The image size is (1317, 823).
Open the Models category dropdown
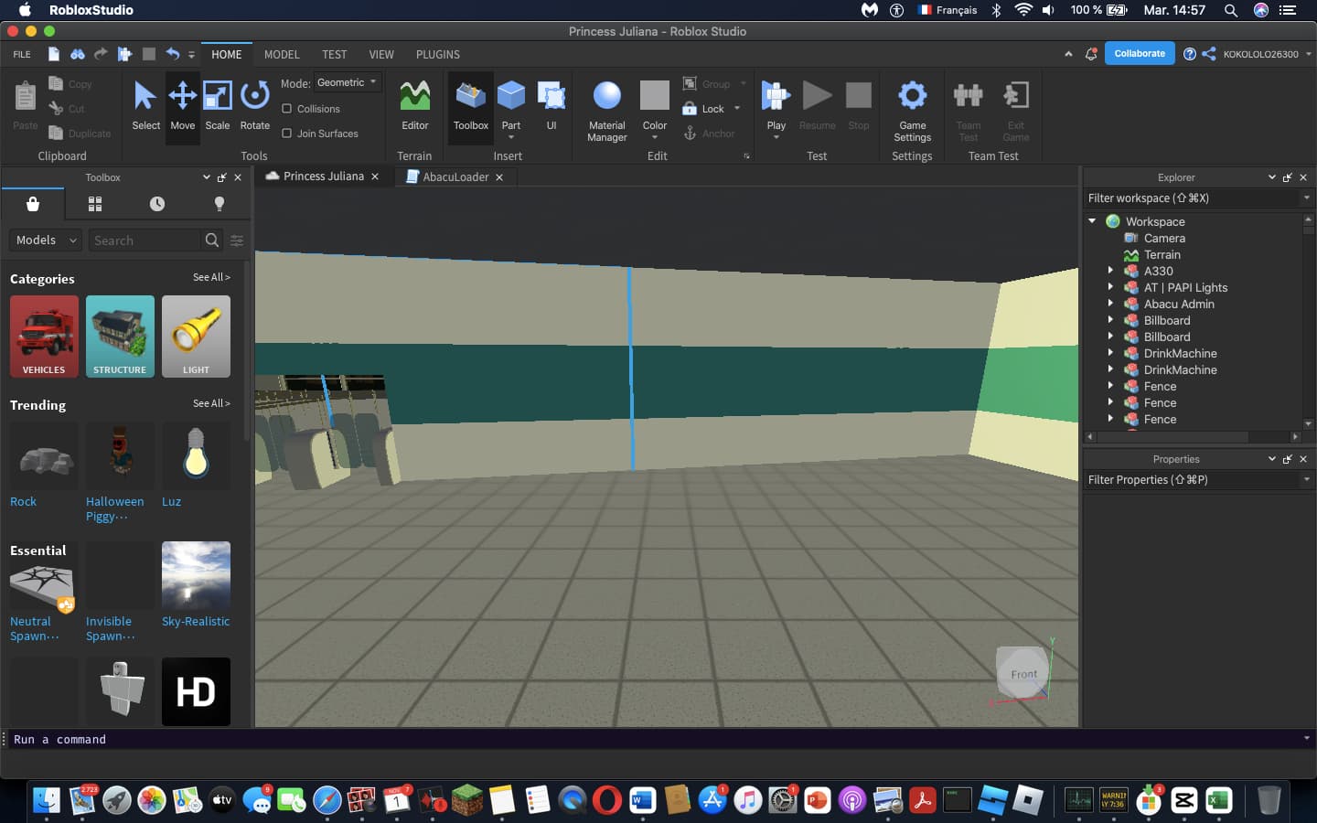point(46,240)
